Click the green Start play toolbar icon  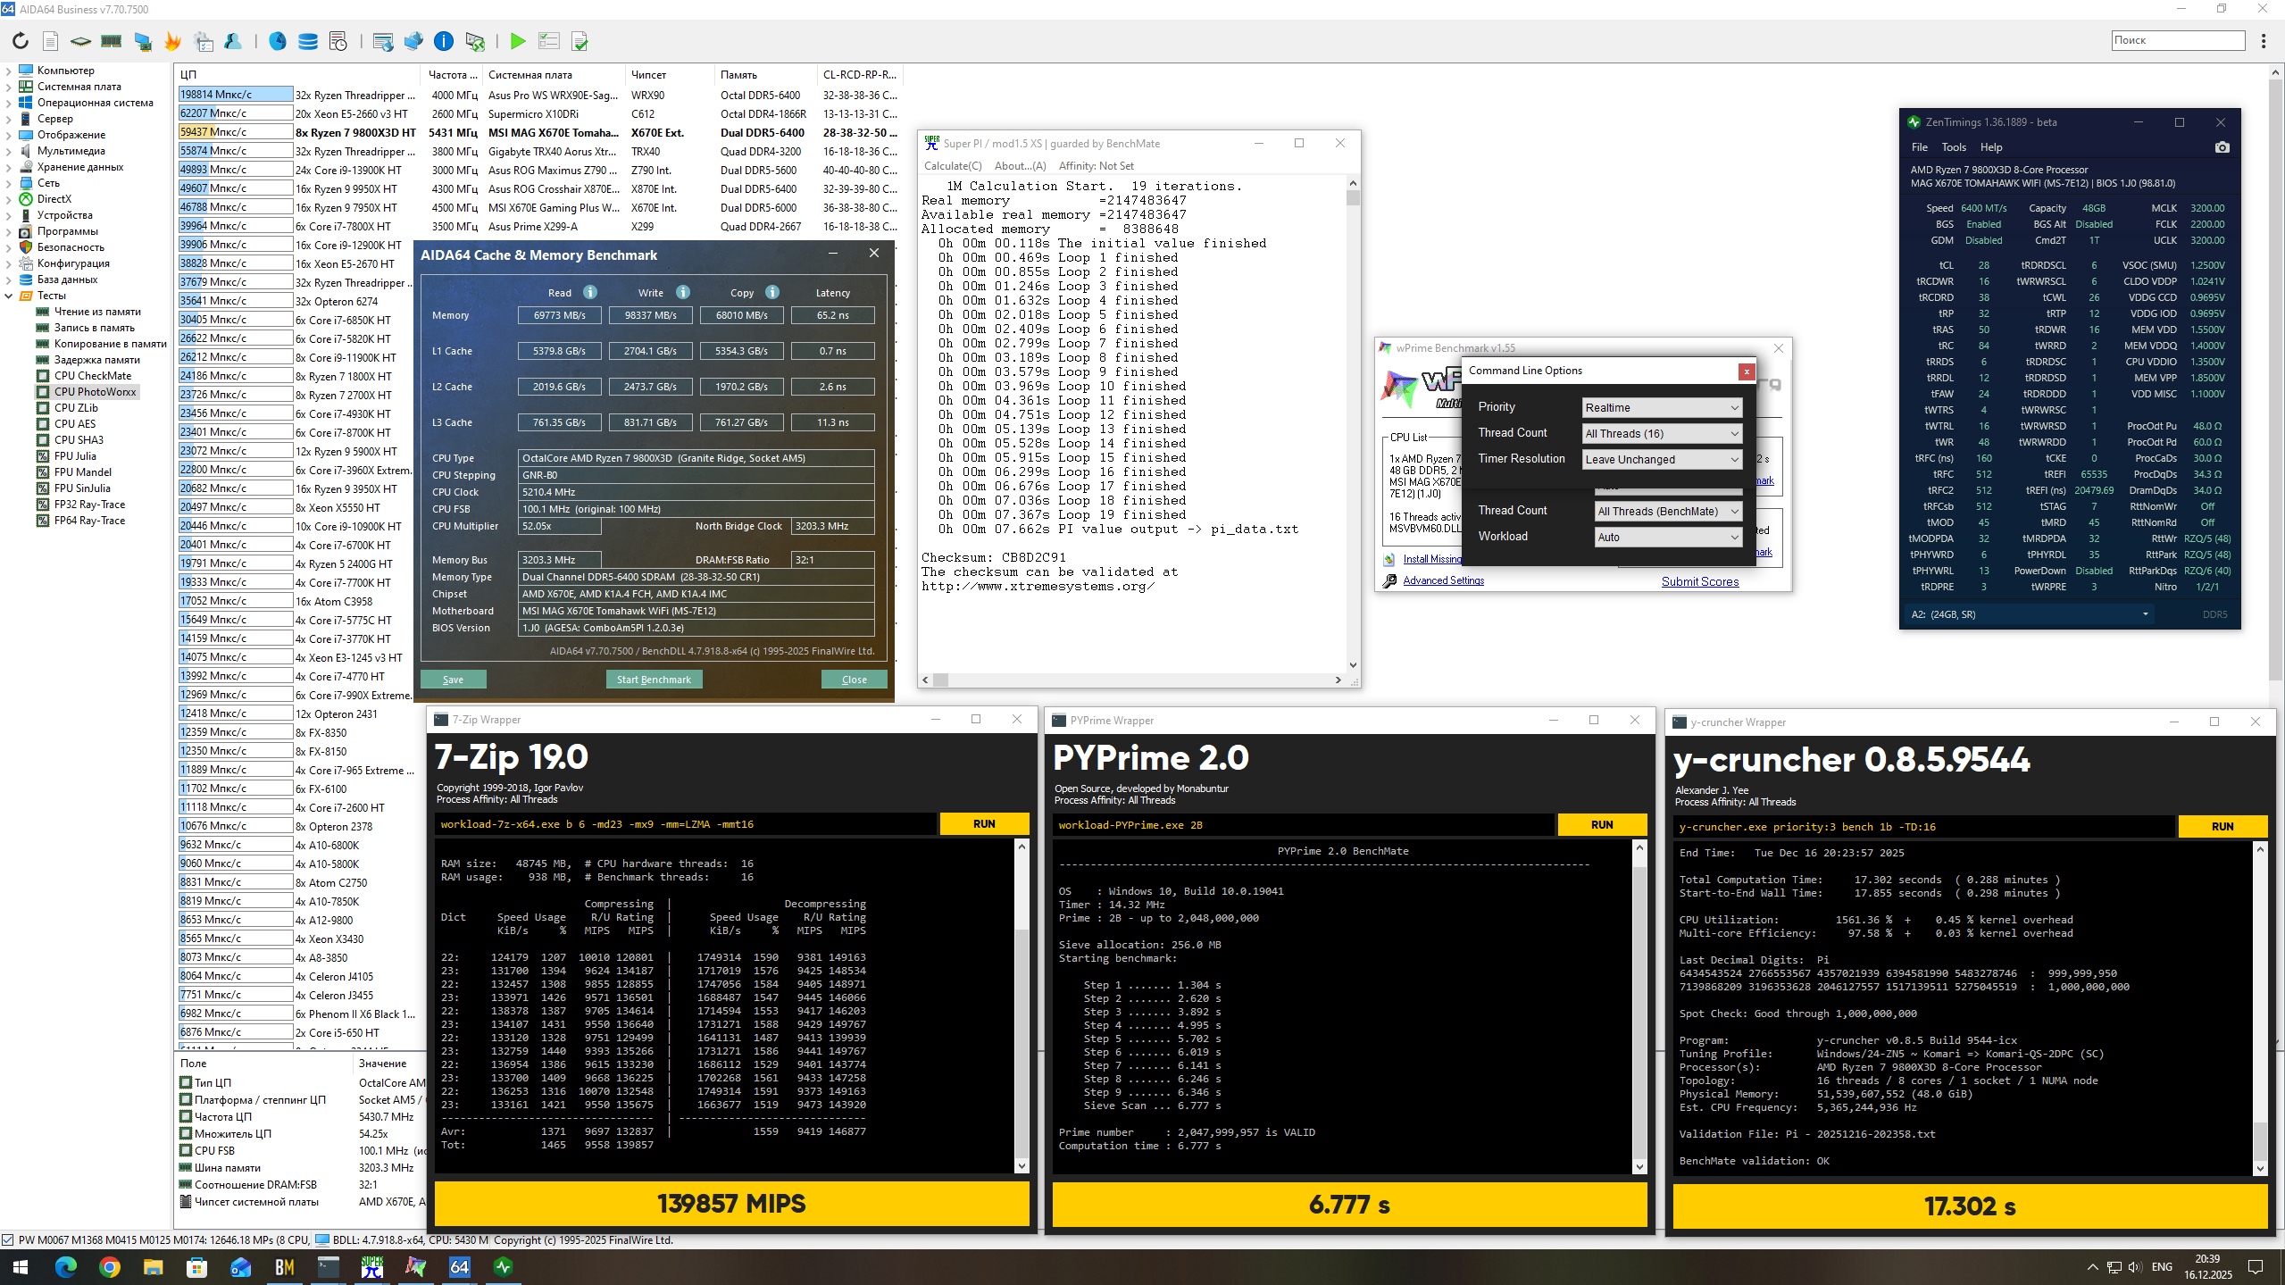(517, 41)
